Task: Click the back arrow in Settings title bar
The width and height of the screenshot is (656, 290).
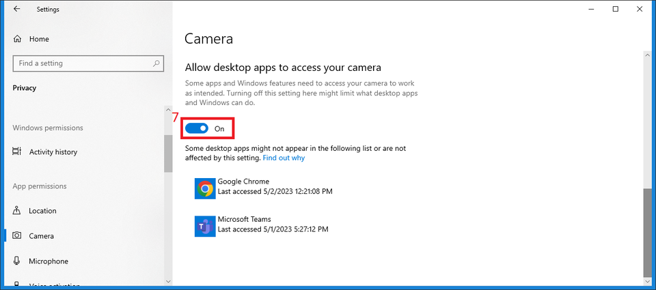Action: (16, 10)
